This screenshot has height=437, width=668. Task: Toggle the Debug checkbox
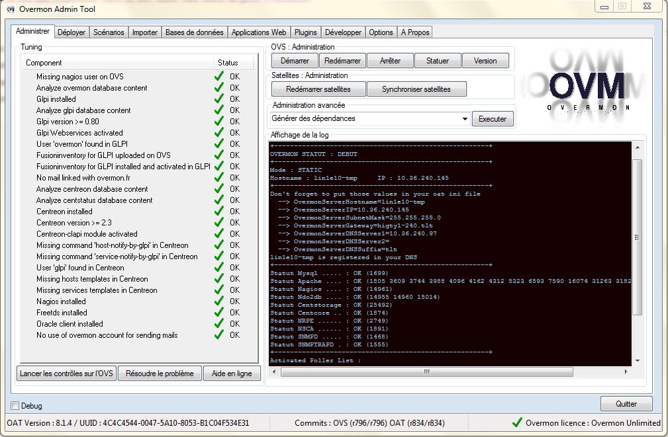15,405
